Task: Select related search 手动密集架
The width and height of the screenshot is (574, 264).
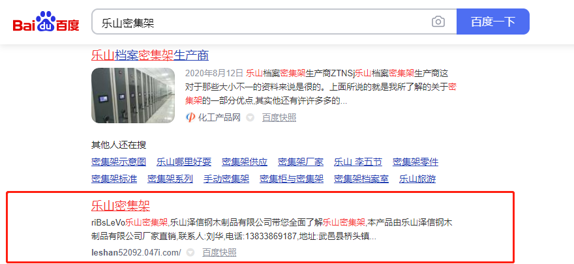Action: click(226, 179)
